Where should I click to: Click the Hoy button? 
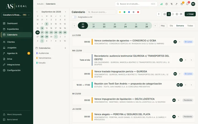click(163, 26)
